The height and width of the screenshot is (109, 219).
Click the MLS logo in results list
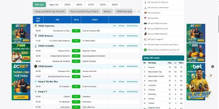(x=145, y=18)
